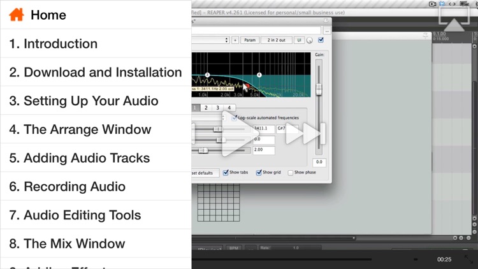478x269 pixels.
Task: Tap the AirPlay icon overlay
Action: pyautogui.click(x=454, y=19)
